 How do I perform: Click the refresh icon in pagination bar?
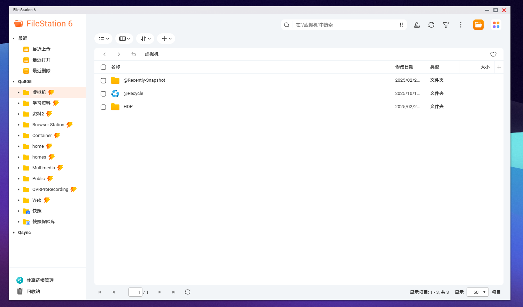(x=188, y=292)
